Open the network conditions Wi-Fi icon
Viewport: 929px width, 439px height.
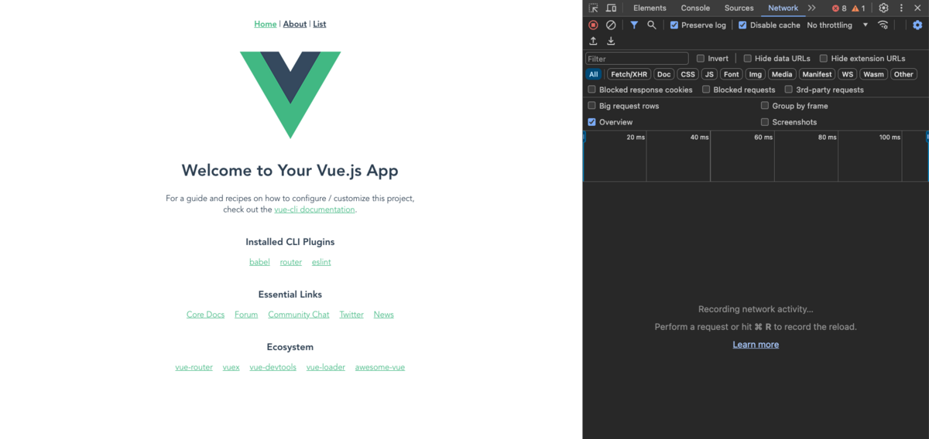coord(883,25)
